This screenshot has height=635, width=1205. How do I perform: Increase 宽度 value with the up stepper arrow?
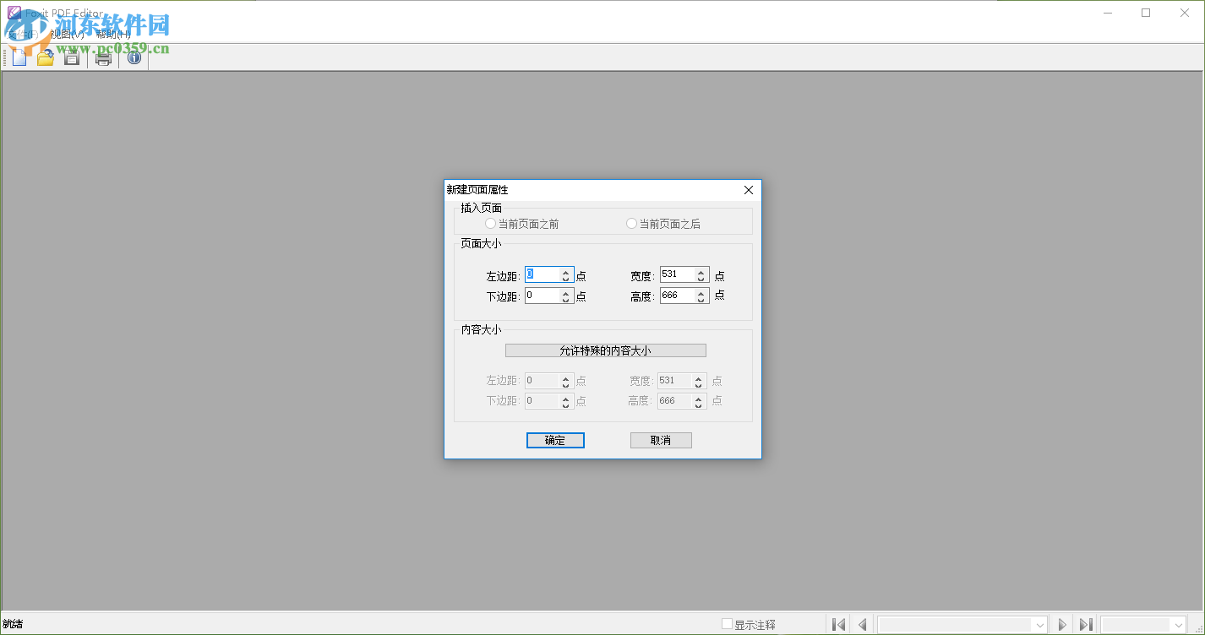point(701,271)
